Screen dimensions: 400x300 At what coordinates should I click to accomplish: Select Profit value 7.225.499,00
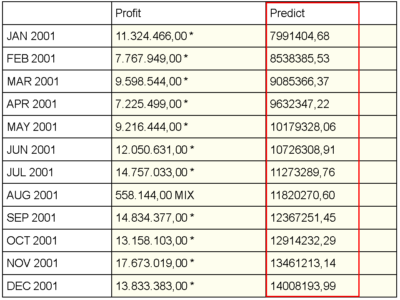[148, 104]
